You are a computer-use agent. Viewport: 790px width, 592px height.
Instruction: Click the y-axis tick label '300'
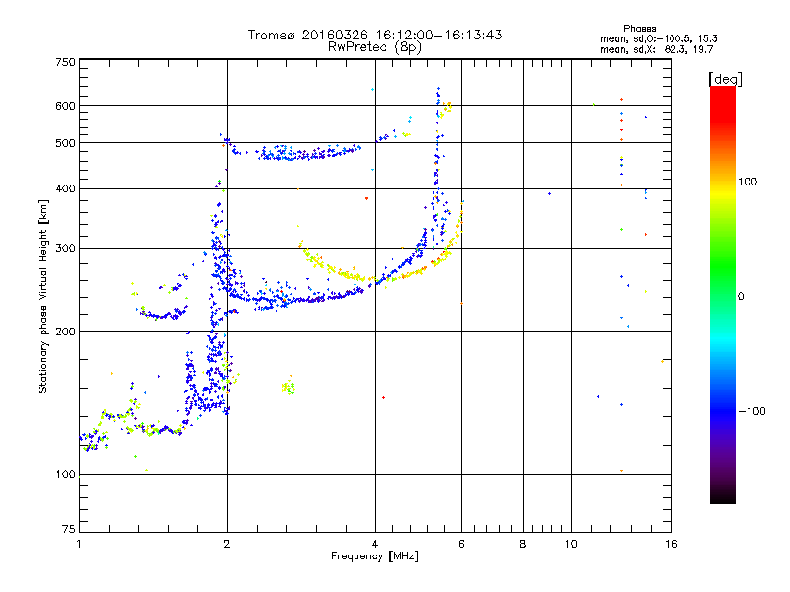click(x=65, y=248)
